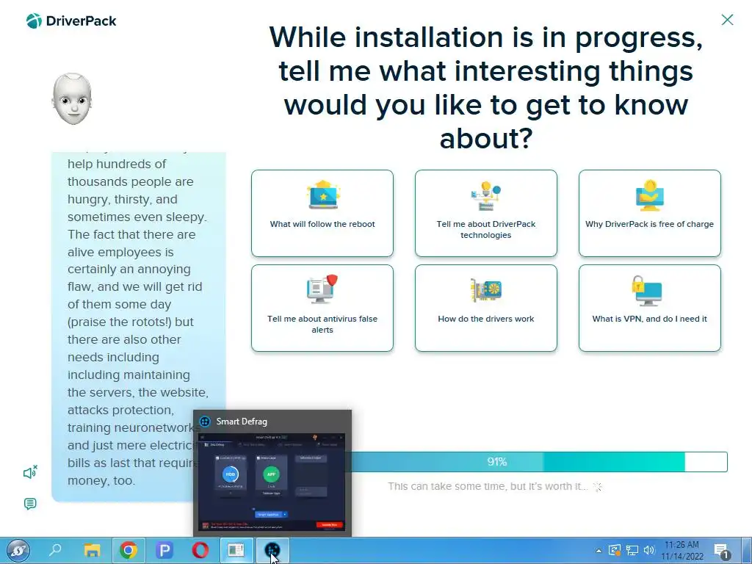Launch Google Chrome from the taskbar

(128, 550)
